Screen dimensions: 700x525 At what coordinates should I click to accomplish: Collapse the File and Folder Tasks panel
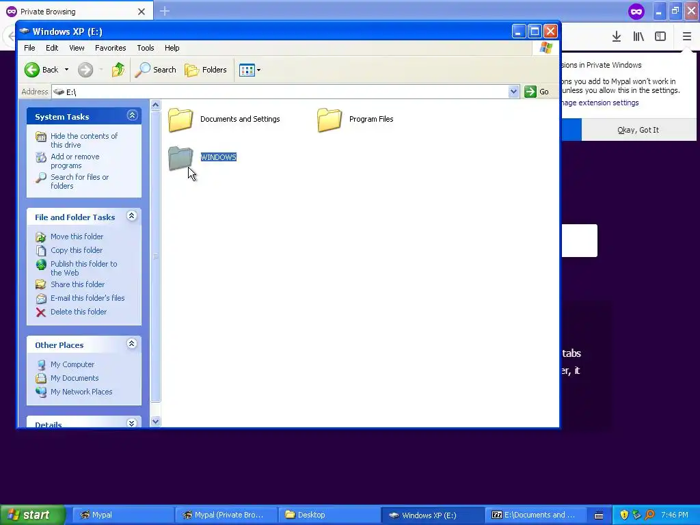pos(132,216)
